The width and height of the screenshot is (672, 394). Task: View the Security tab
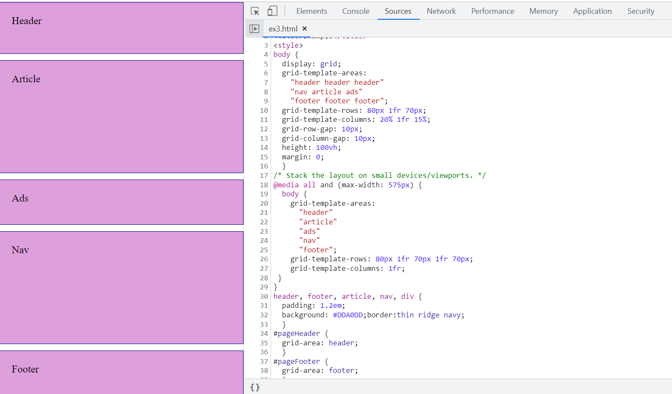pyautogui.click(x=640, y=11)
